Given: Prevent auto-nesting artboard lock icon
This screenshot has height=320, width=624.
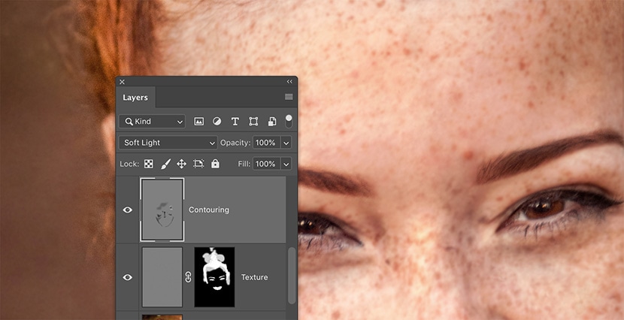Looking at the screenshot, I should (x=198, y=164).
